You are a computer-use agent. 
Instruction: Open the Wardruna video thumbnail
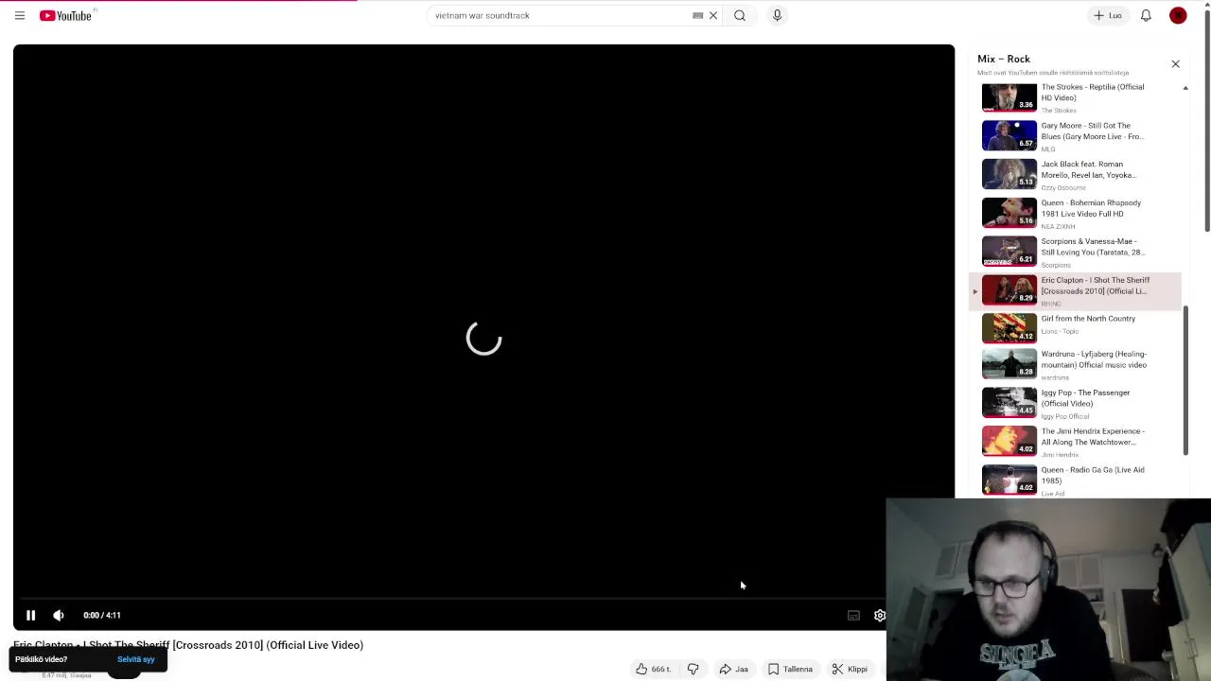pyautogui.click(x=1009, y=364)
